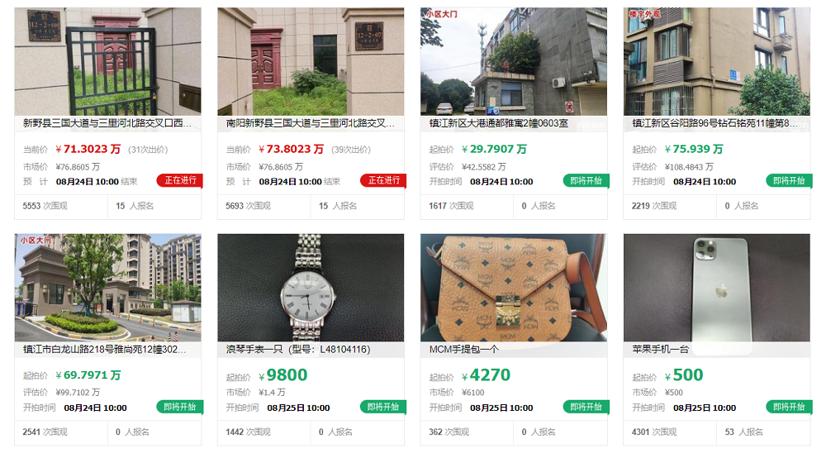
Task: Click the 53 人报名 count on phone listing
Action: [743, 432]
